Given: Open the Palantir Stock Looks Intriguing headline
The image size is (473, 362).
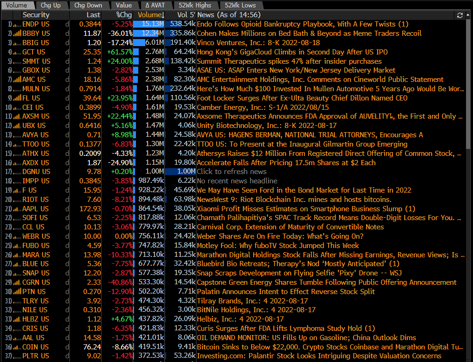Looking at the screenshot, I should (319, 356).
